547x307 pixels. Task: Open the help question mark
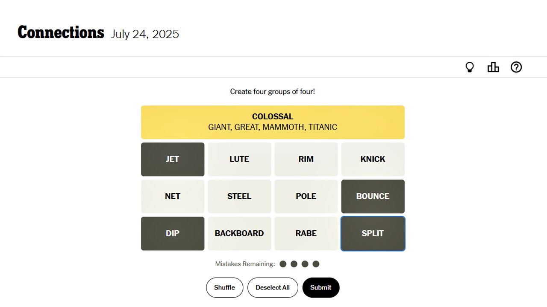click(x=516, y=67)
